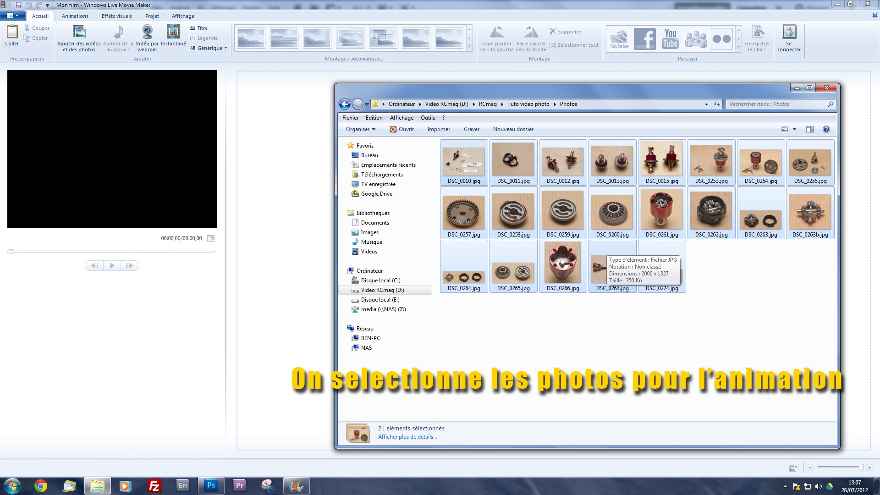Share the film on Flickr
This screenshot has width=880, height=495.
tap(722, 38)
